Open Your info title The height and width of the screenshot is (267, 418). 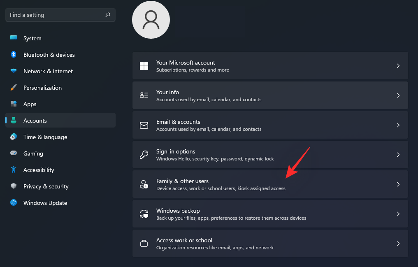pyautogui.click(x=167, y=92)
